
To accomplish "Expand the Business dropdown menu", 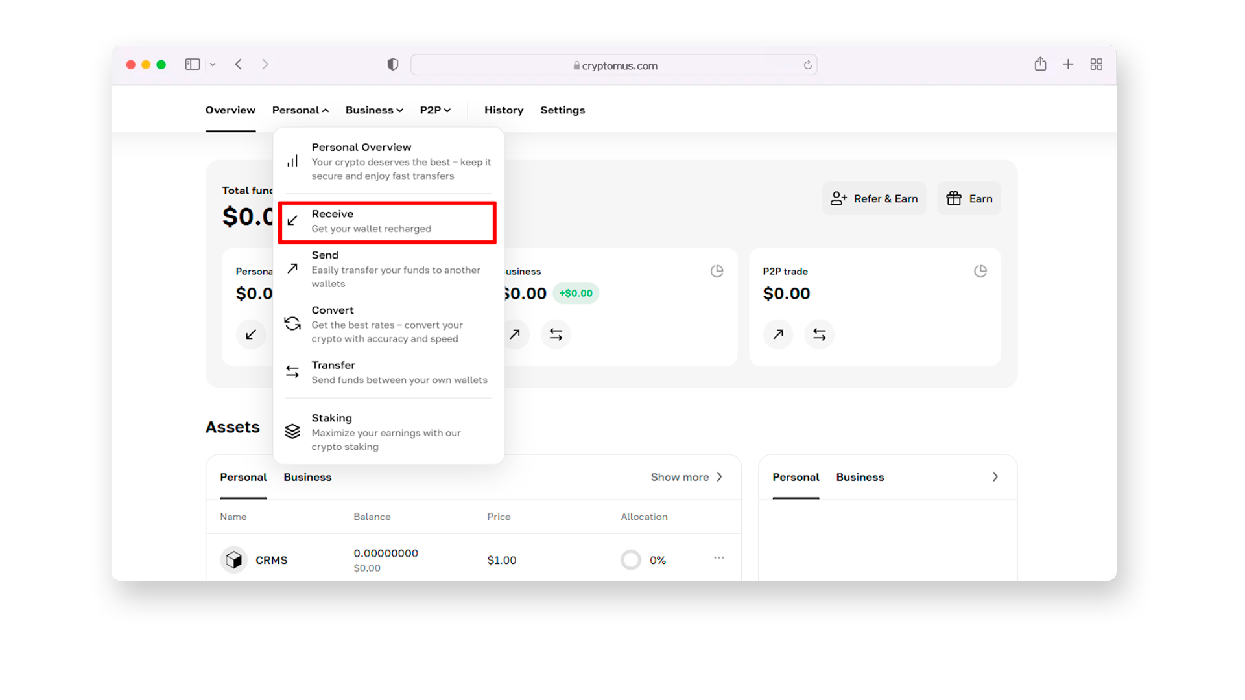I will (x=374, y=110).
